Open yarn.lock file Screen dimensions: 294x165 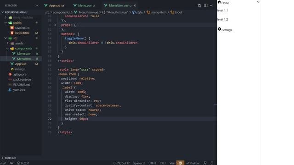19,90
